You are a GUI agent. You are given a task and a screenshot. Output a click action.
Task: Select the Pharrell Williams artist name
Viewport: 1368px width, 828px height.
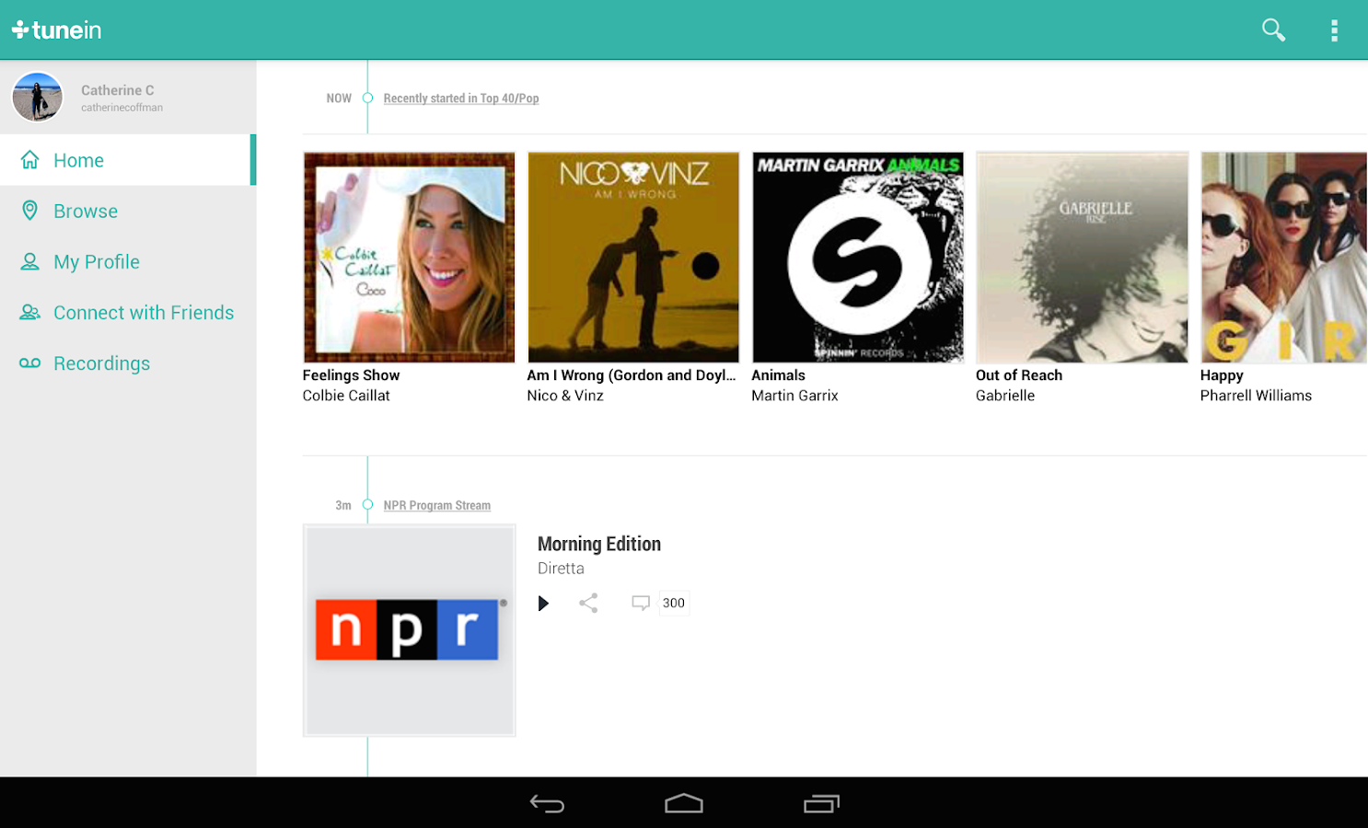tap(1256, 396)
